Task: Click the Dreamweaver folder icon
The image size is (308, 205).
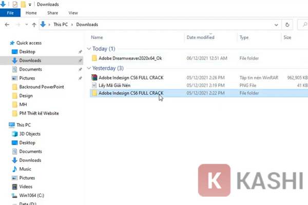Action: coord(94,58)
